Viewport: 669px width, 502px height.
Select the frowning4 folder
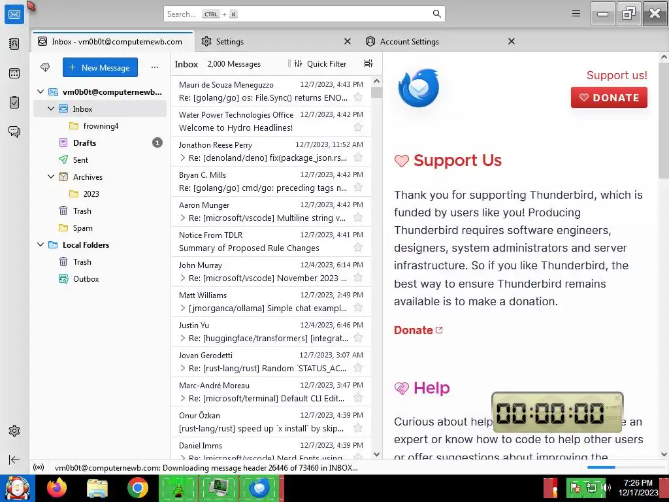tap(100, 126)
